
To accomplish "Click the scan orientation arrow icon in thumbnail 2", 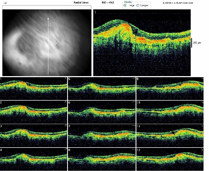I will click(65, 102).
